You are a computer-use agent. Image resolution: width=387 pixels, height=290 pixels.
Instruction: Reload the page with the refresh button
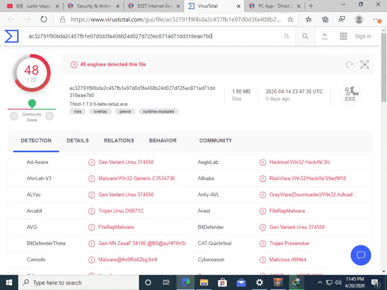(44, 19)
